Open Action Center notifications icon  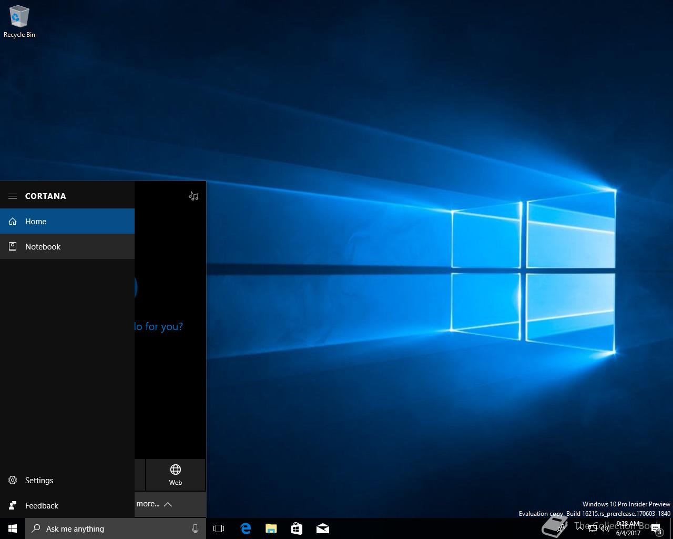pos(656,529)
